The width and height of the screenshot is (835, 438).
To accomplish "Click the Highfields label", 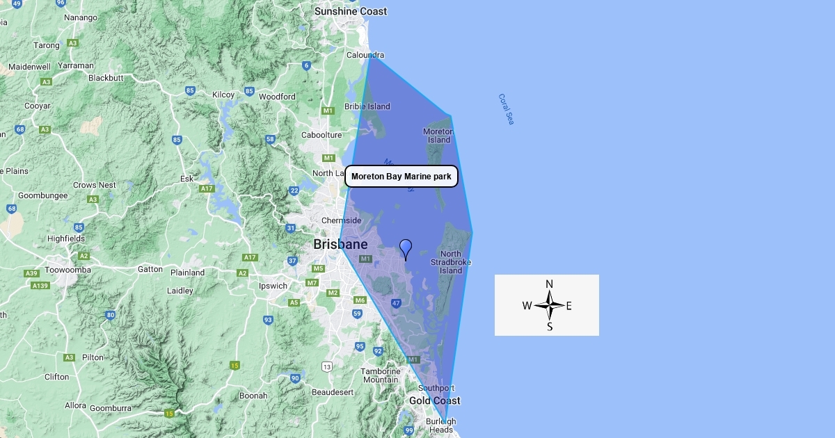I will click(66, 238).
